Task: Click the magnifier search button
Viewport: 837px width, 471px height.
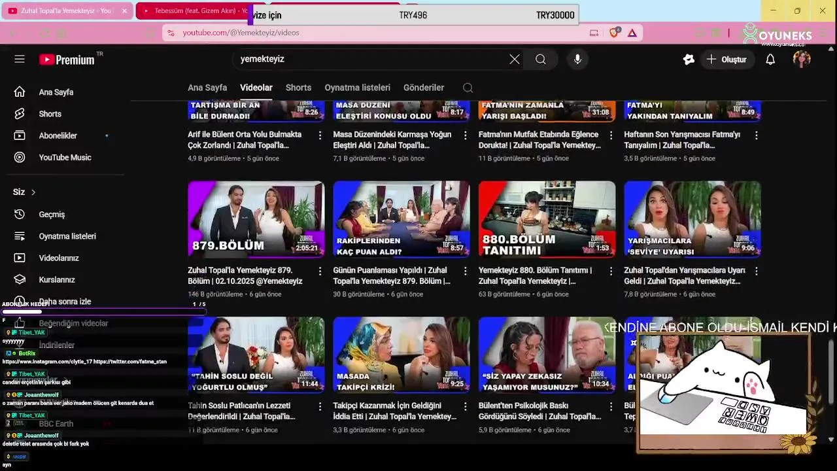Action: pos(541,59)
